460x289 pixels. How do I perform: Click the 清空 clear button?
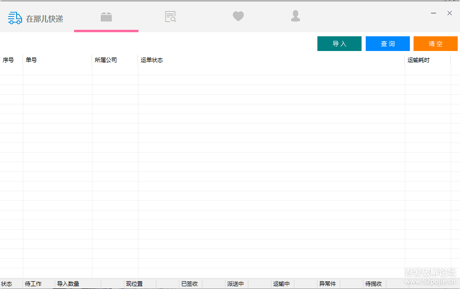tap(435, 44)
